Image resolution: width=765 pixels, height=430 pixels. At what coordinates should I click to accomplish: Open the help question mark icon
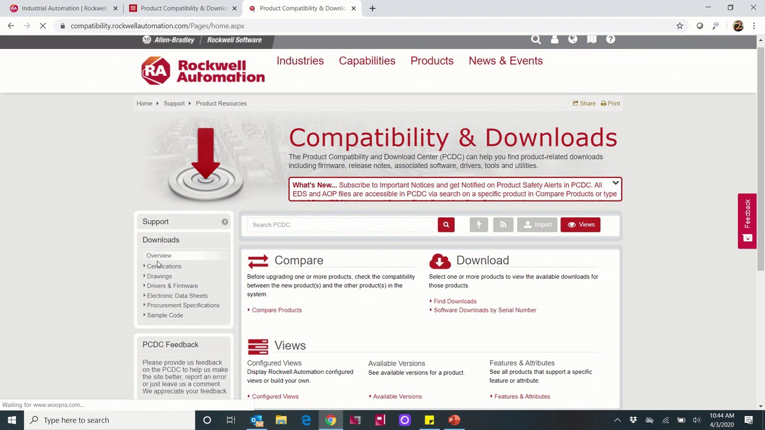pos(610,39)
